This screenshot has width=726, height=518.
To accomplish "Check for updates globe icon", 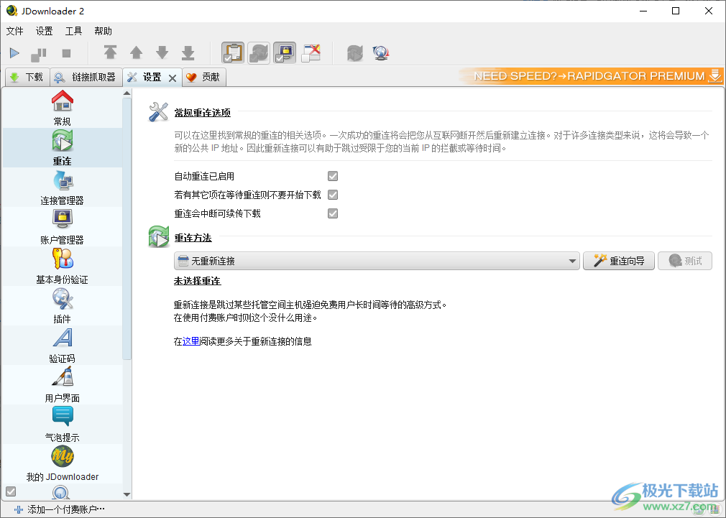I will pos(380,53).
